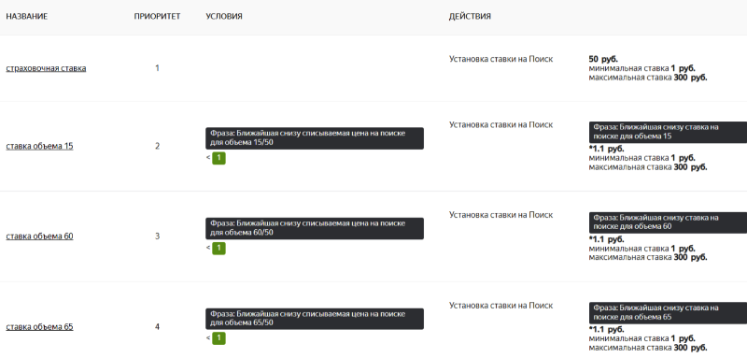Click the action tag 'ставка на поиске для объема 60'
The width and height of the screenshot is (747, 358).
668,222
